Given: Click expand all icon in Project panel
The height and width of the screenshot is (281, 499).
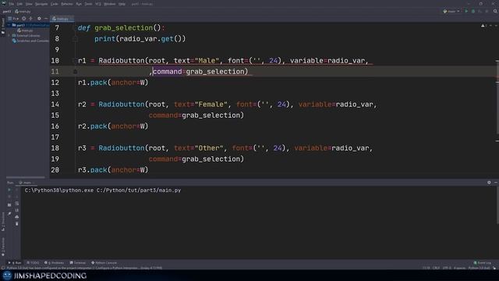Looking at the screenshot, I should coord(31,19).
